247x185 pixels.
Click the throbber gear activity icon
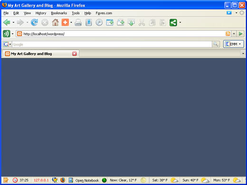242,13
